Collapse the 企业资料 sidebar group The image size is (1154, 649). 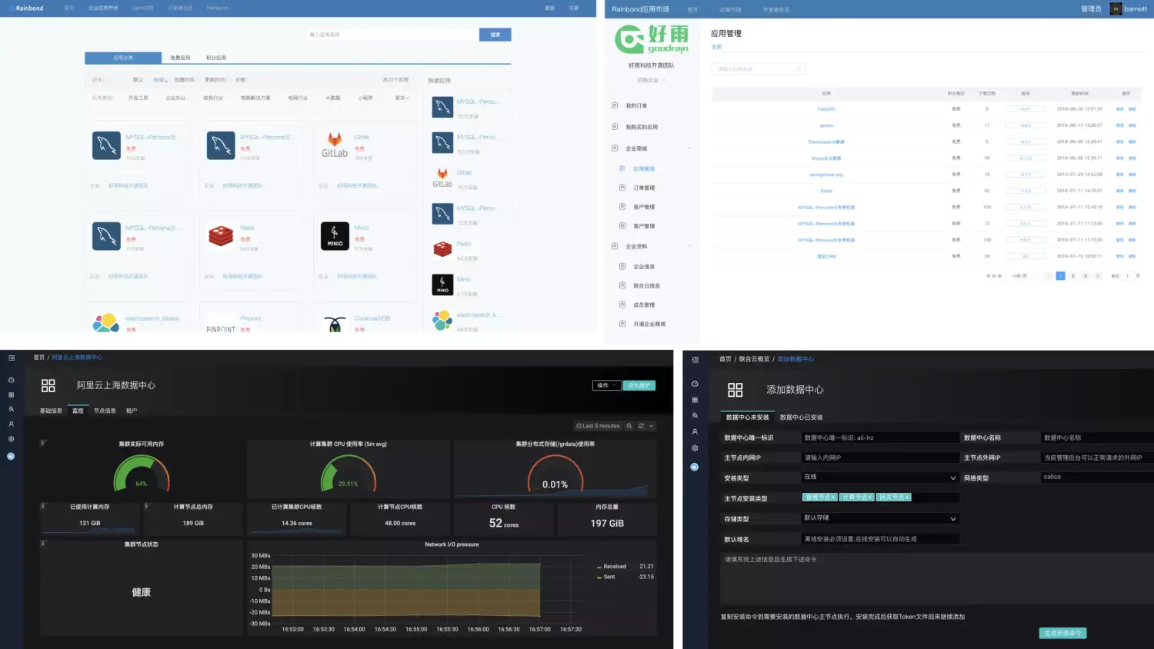[x=689, y=246]
